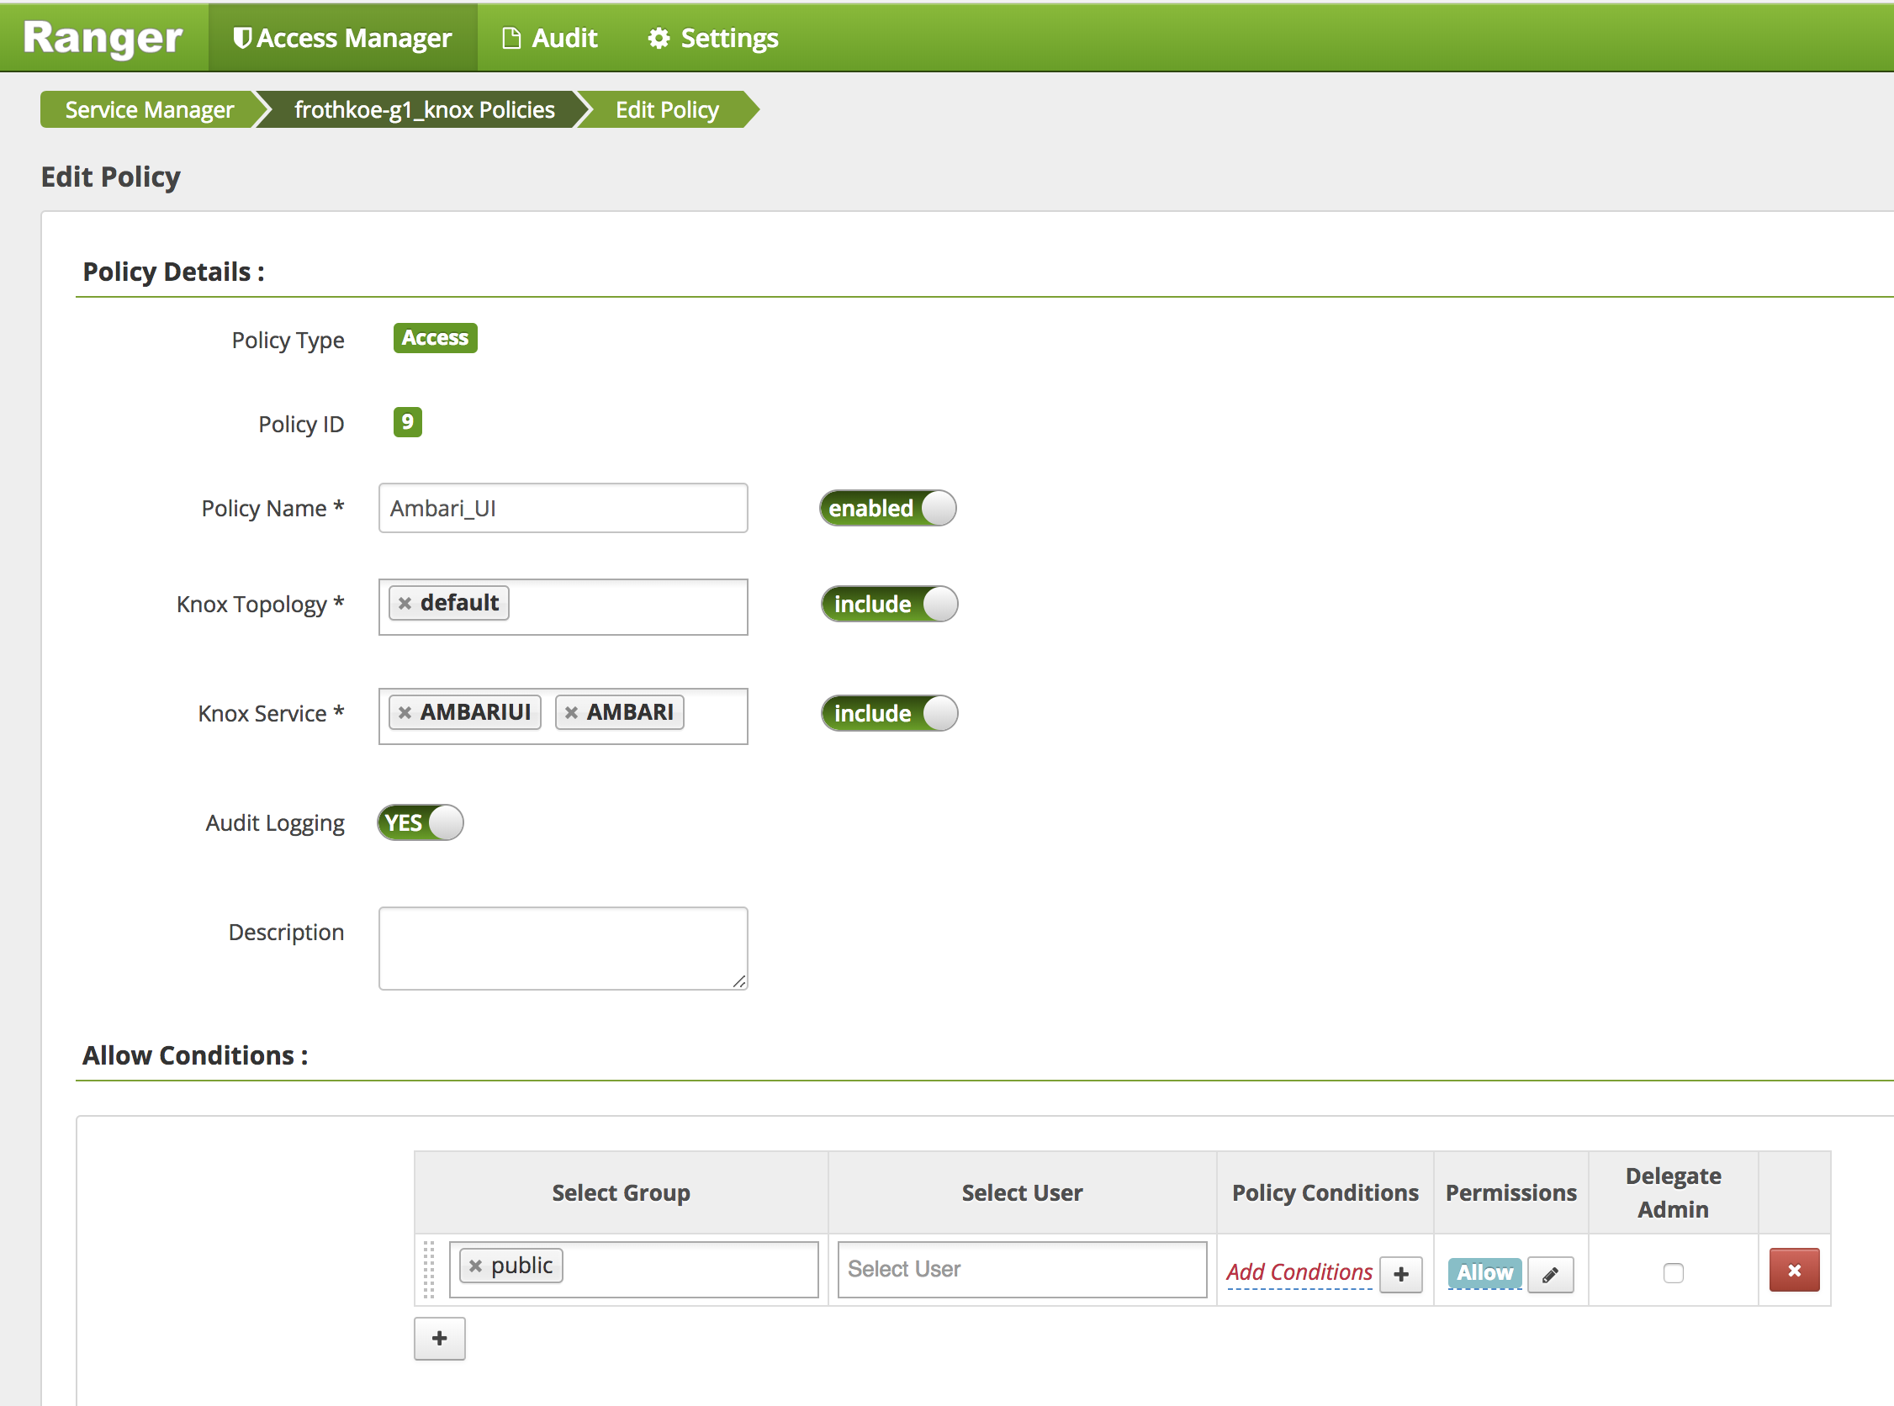Open the Select User dropdown
Screen dimensions: 1894x1406
click(x=1022, y=1269)
